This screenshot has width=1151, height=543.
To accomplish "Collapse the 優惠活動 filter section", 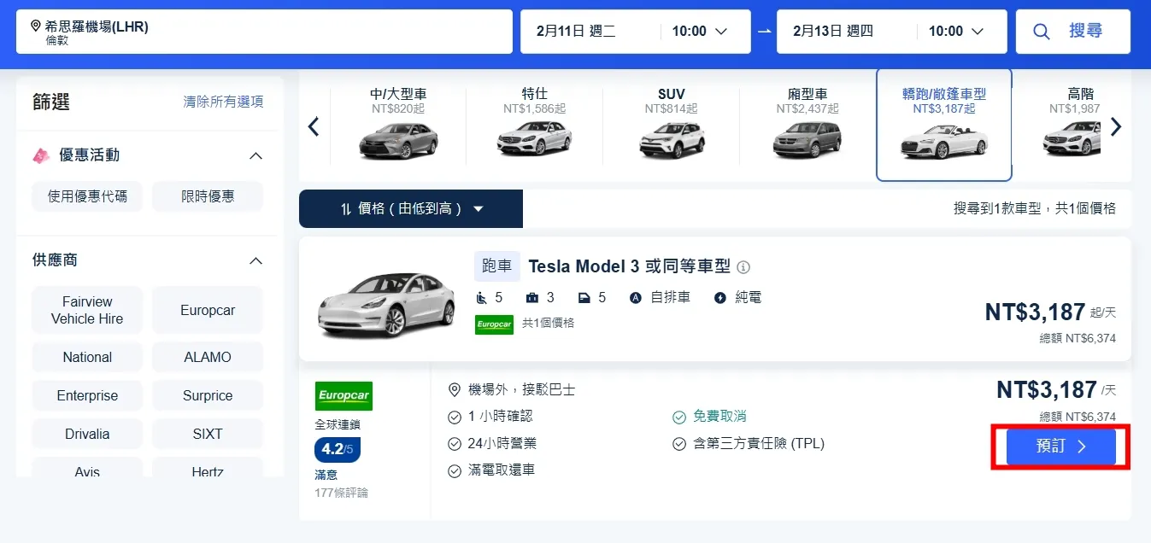I will (255, 155).
